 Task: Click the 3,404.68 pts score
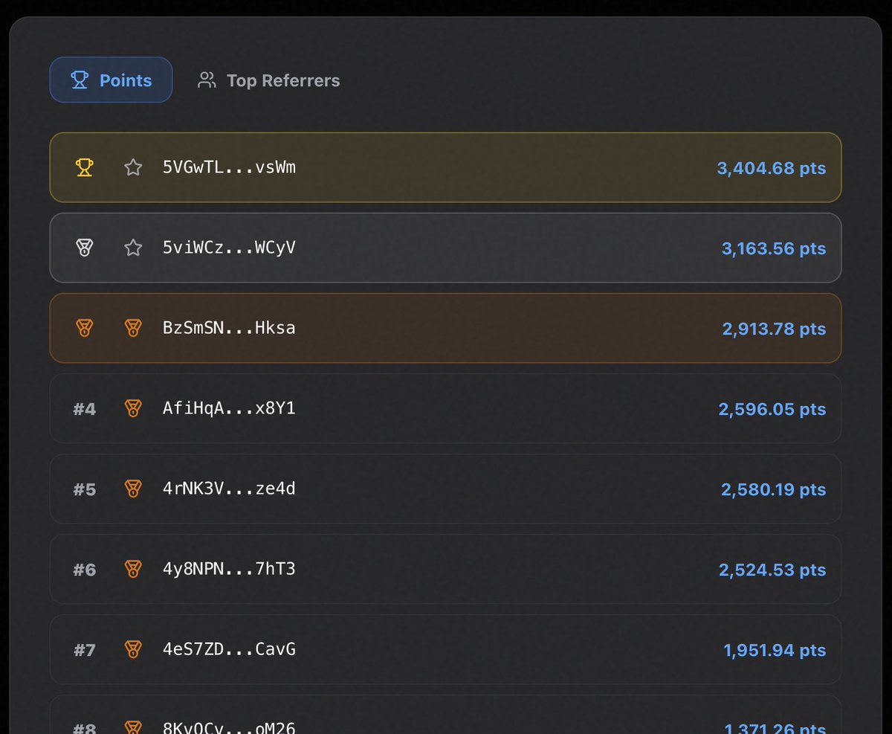(772, 168)
